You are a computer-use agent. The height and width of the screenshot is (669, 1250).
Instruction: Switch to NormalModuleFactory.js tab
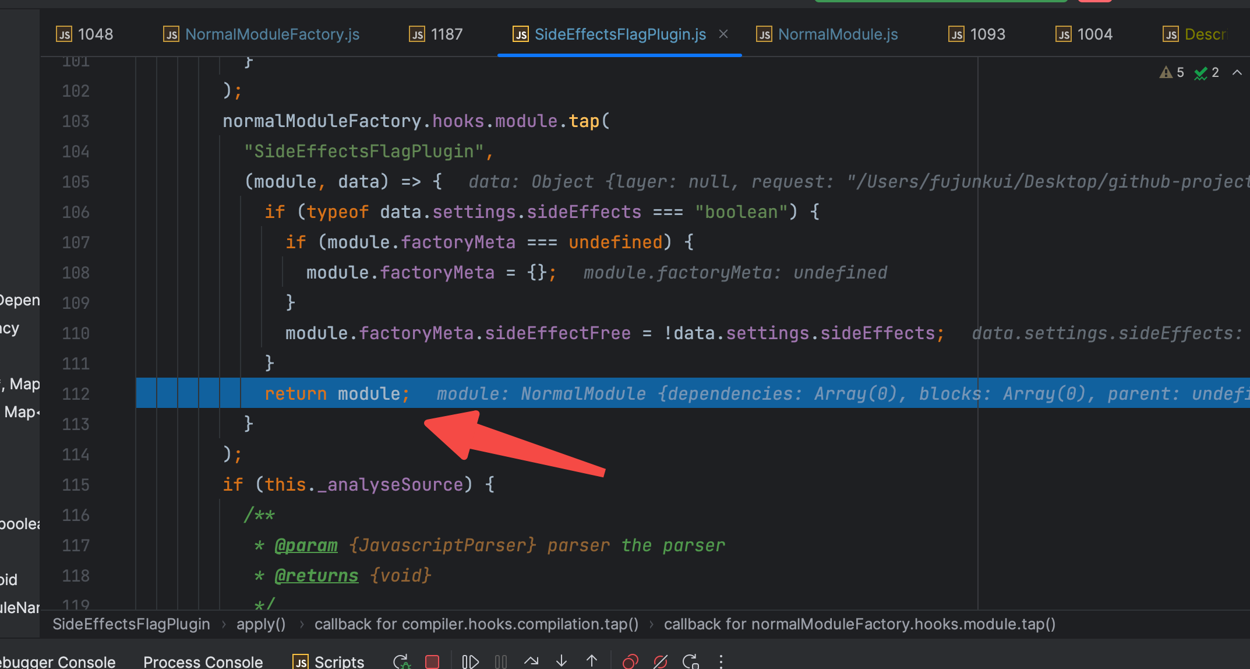click(x=272, y=34)
